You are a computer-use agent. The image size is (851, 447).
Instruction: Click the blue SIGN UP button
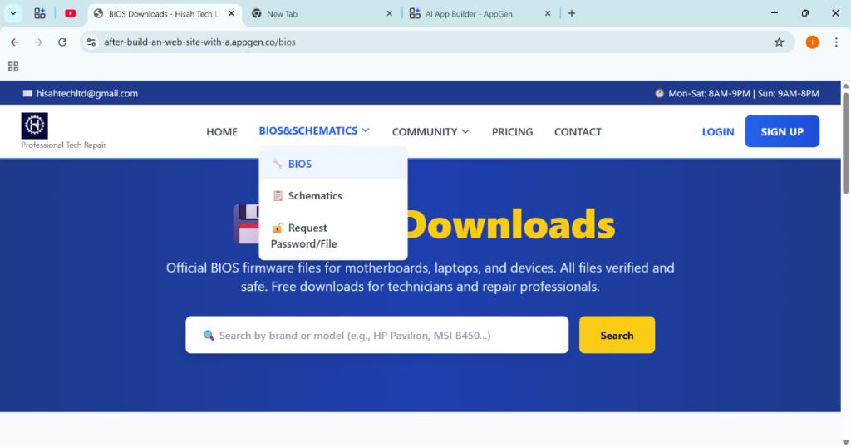(781, 131)
